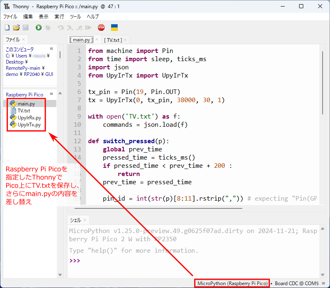Select the シェル panel tab
The height and width of the screenshot is (288, 330).
(x=75, y=220)
